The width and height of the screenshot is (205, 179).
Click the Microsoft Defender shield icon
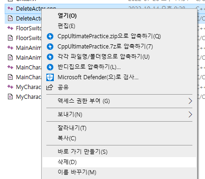coord(50,77)
